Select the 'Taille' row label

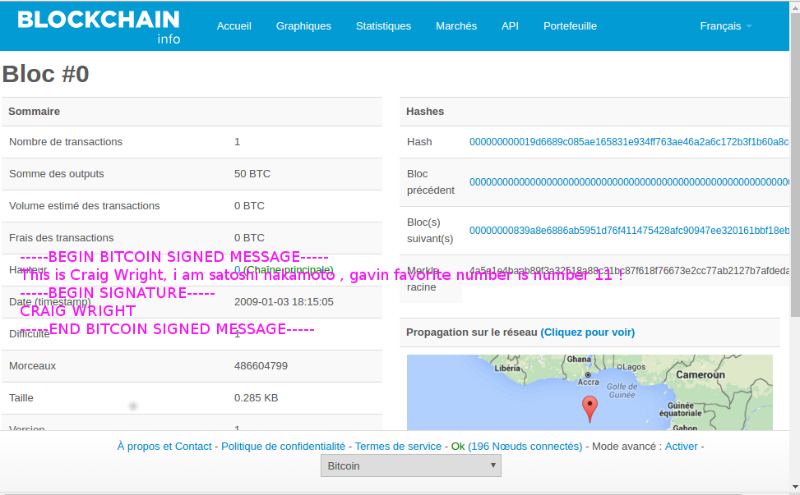[21, 398]
